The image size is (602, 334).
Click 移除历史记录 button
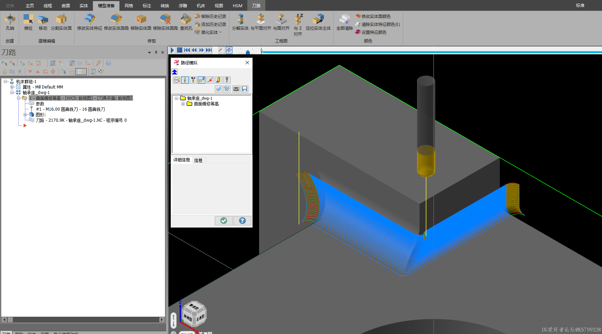click(211, 16)
